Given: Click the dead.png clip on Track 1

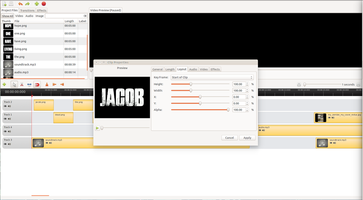Looking at the screenshot, I should 63,118.
